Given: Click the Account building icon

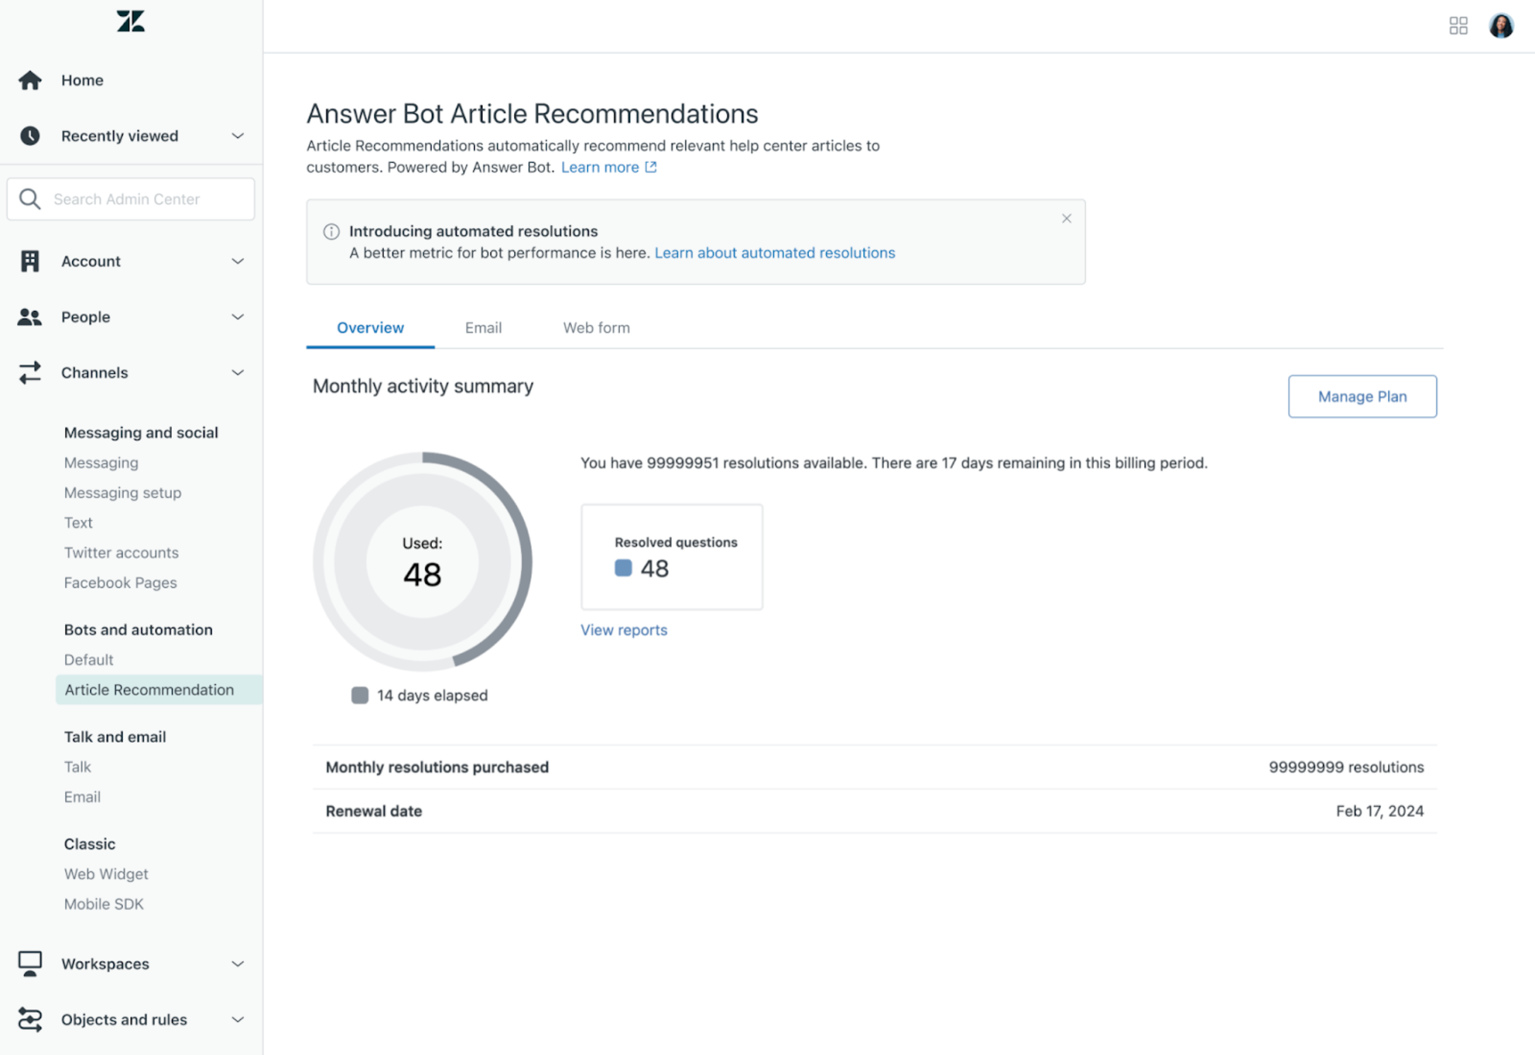Looking at the screenshot, I should [x=30, y=261].
